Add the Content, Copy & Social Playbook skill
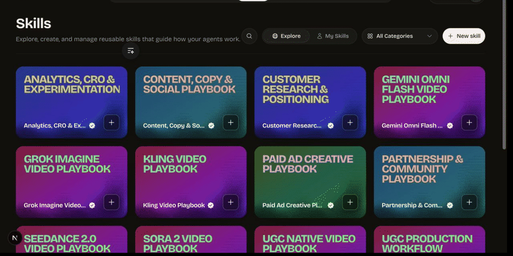The image size is (513, 256). (230, 122)
